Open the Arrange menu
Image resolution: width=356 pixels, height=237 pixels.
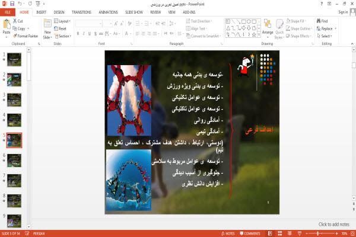pos(268,28)
